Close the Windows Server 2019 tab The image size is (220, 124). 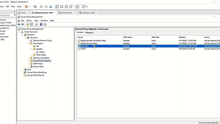(55, 13)
